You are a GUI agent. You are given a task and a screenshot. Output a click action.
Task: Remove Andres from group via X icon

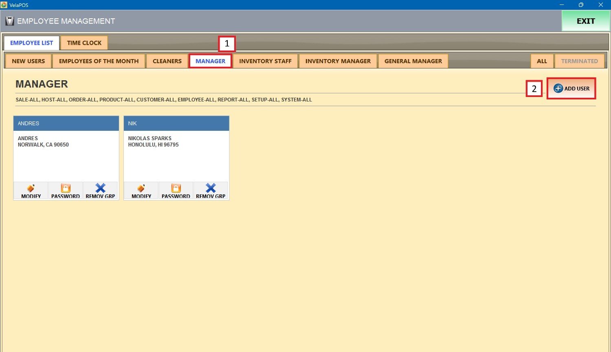click(100, 188)
